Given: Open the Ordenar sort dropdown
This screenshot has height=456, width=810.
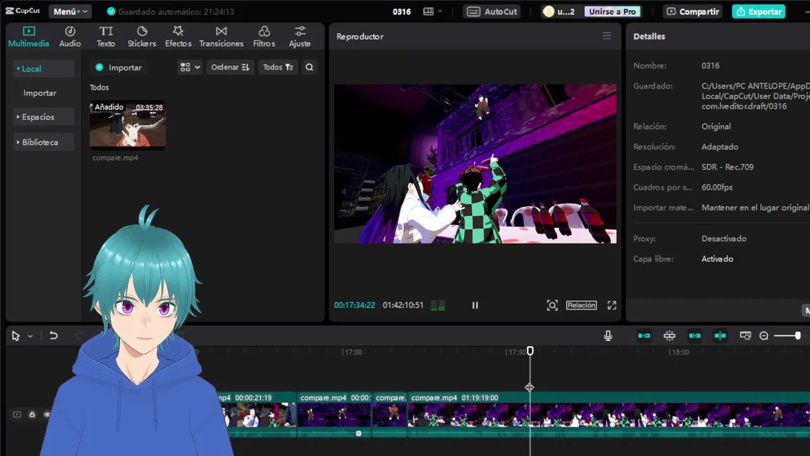Looking at the screenshot, I should (230, 67).
